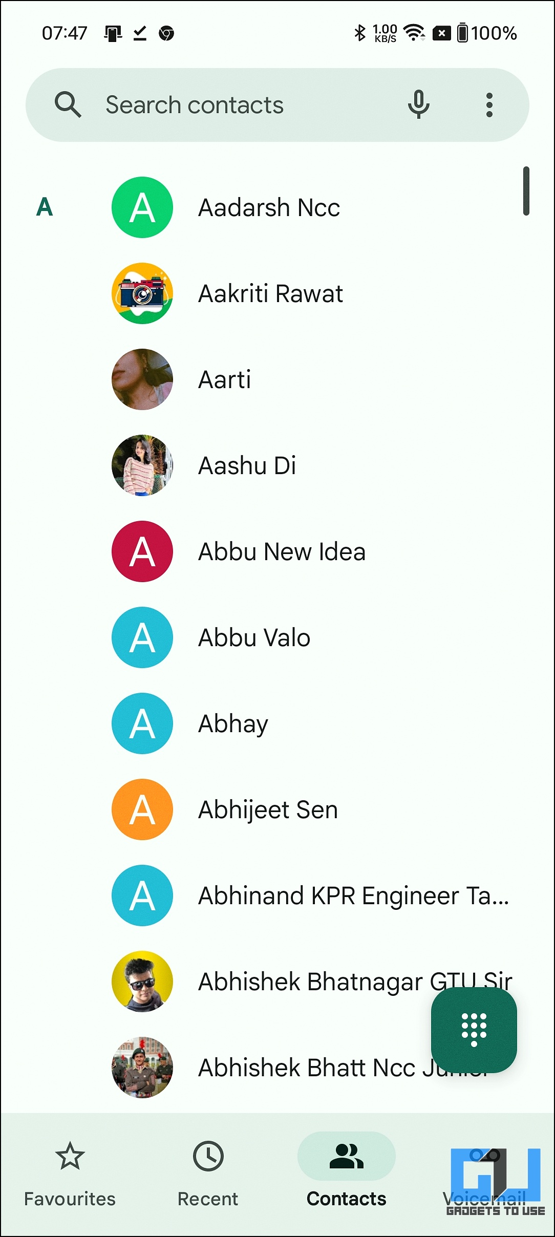Viewport: 555px width, 1237px height.
Task: Tap the Wi-Fi status icon
Action: coord(414,33)
